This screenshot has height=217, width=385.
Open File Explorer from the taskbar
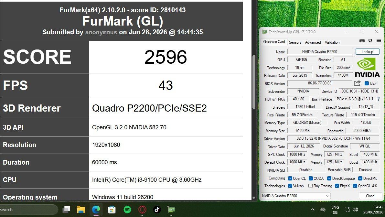pyautogui.click(x=81, y=210)
